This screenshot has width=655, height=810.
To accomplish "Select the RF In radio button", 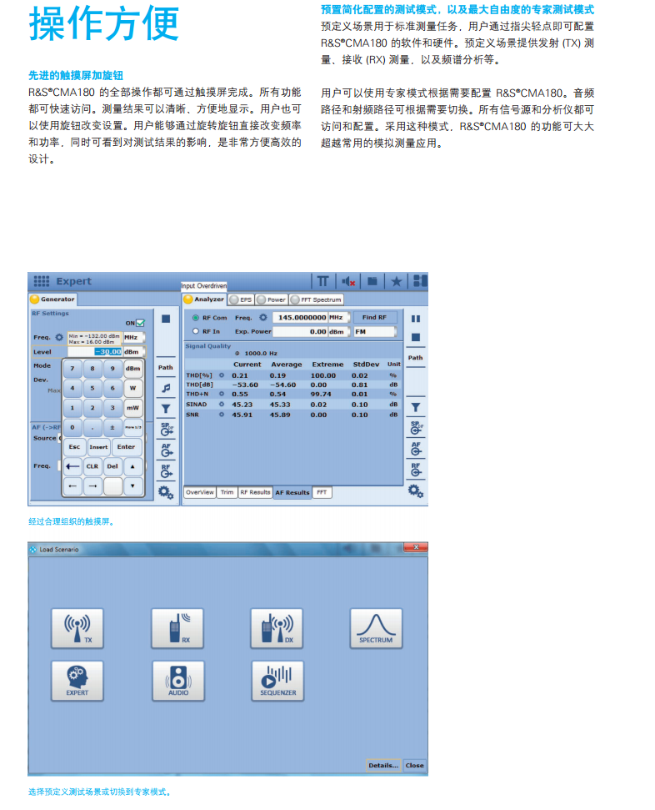I will tap(196, 331).
